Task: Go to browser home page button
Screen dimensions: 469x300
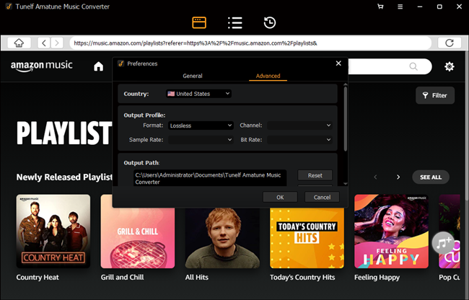Action: (x=19, y=43)
